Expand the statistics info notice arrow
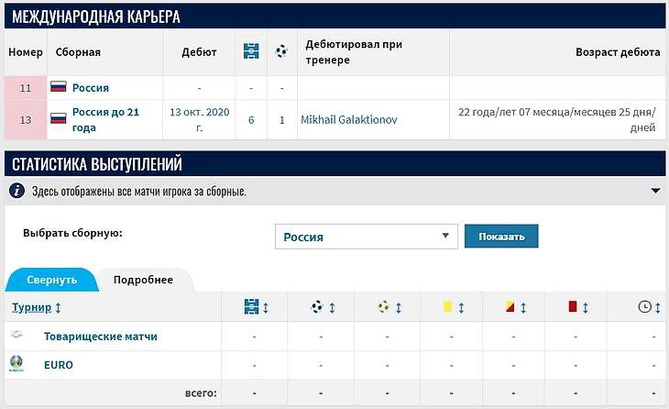669x409 pixels. (x=656, y=191)
